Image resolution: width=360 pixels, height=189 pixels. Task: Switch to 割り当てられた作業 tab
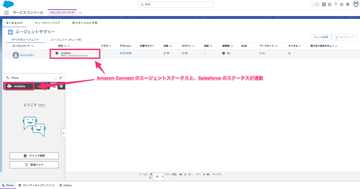tap(85, 23)
